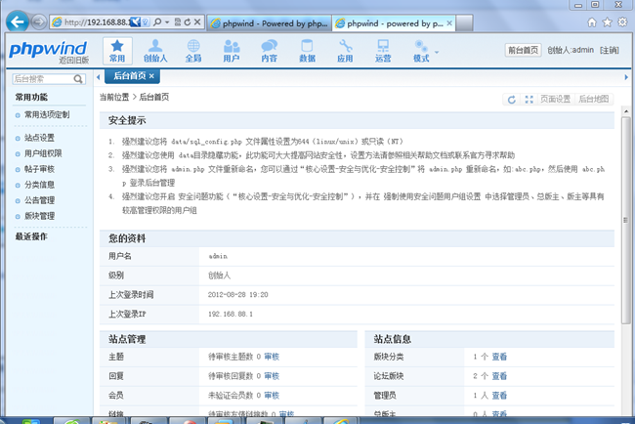Open 常用选项定制 in sidebar
The image size is (635, 424).
[47, 114]
